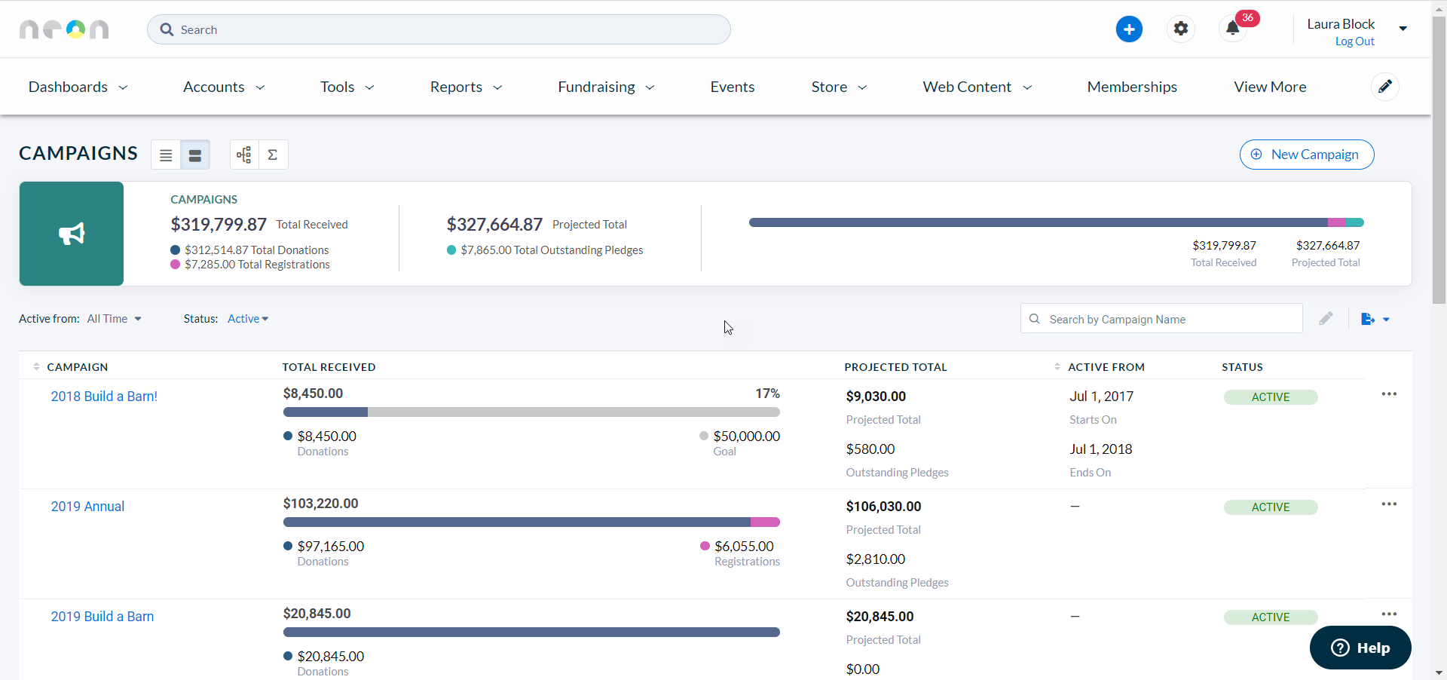Click the magnifier in campaign name search

(x=1035, y=319)
